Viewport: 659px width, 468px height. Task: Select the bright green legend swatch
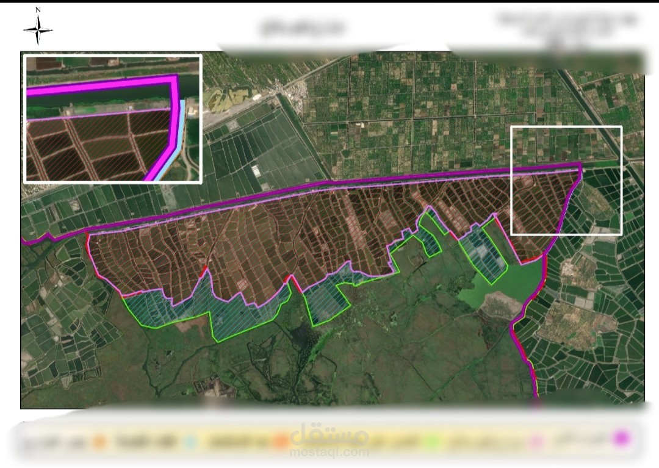(433, 442)
